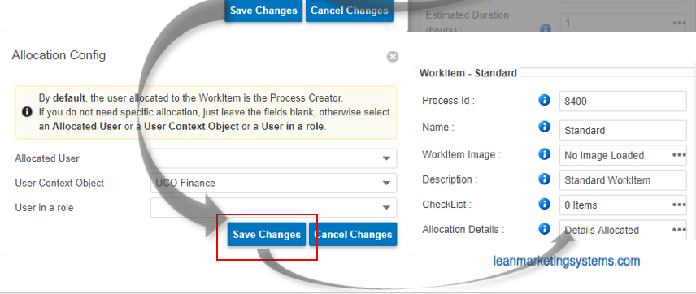Open User Context Object dropdown

[x=273, y=183]
